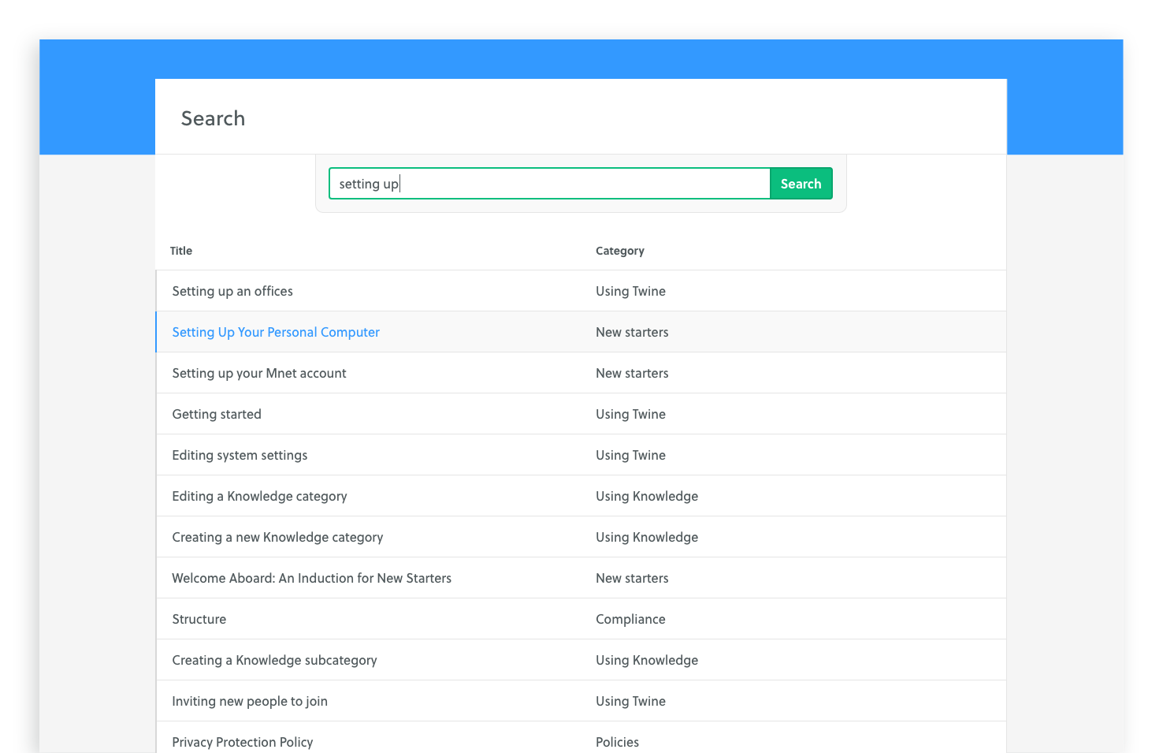The width and height of the screenshot is (1163, 753).
Task: Focus the search input containing 'setting up'
Action: (x=548, y=184)
